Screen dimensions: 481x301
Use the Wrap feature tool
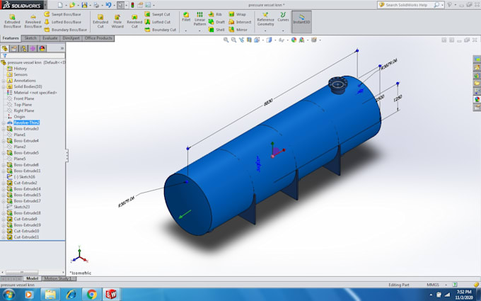tap(237, 14)
